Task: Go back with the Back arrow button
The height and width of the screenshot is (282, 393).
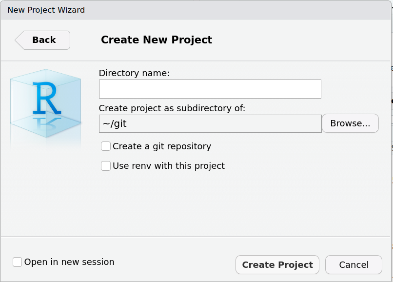Action: coord(43,40)
